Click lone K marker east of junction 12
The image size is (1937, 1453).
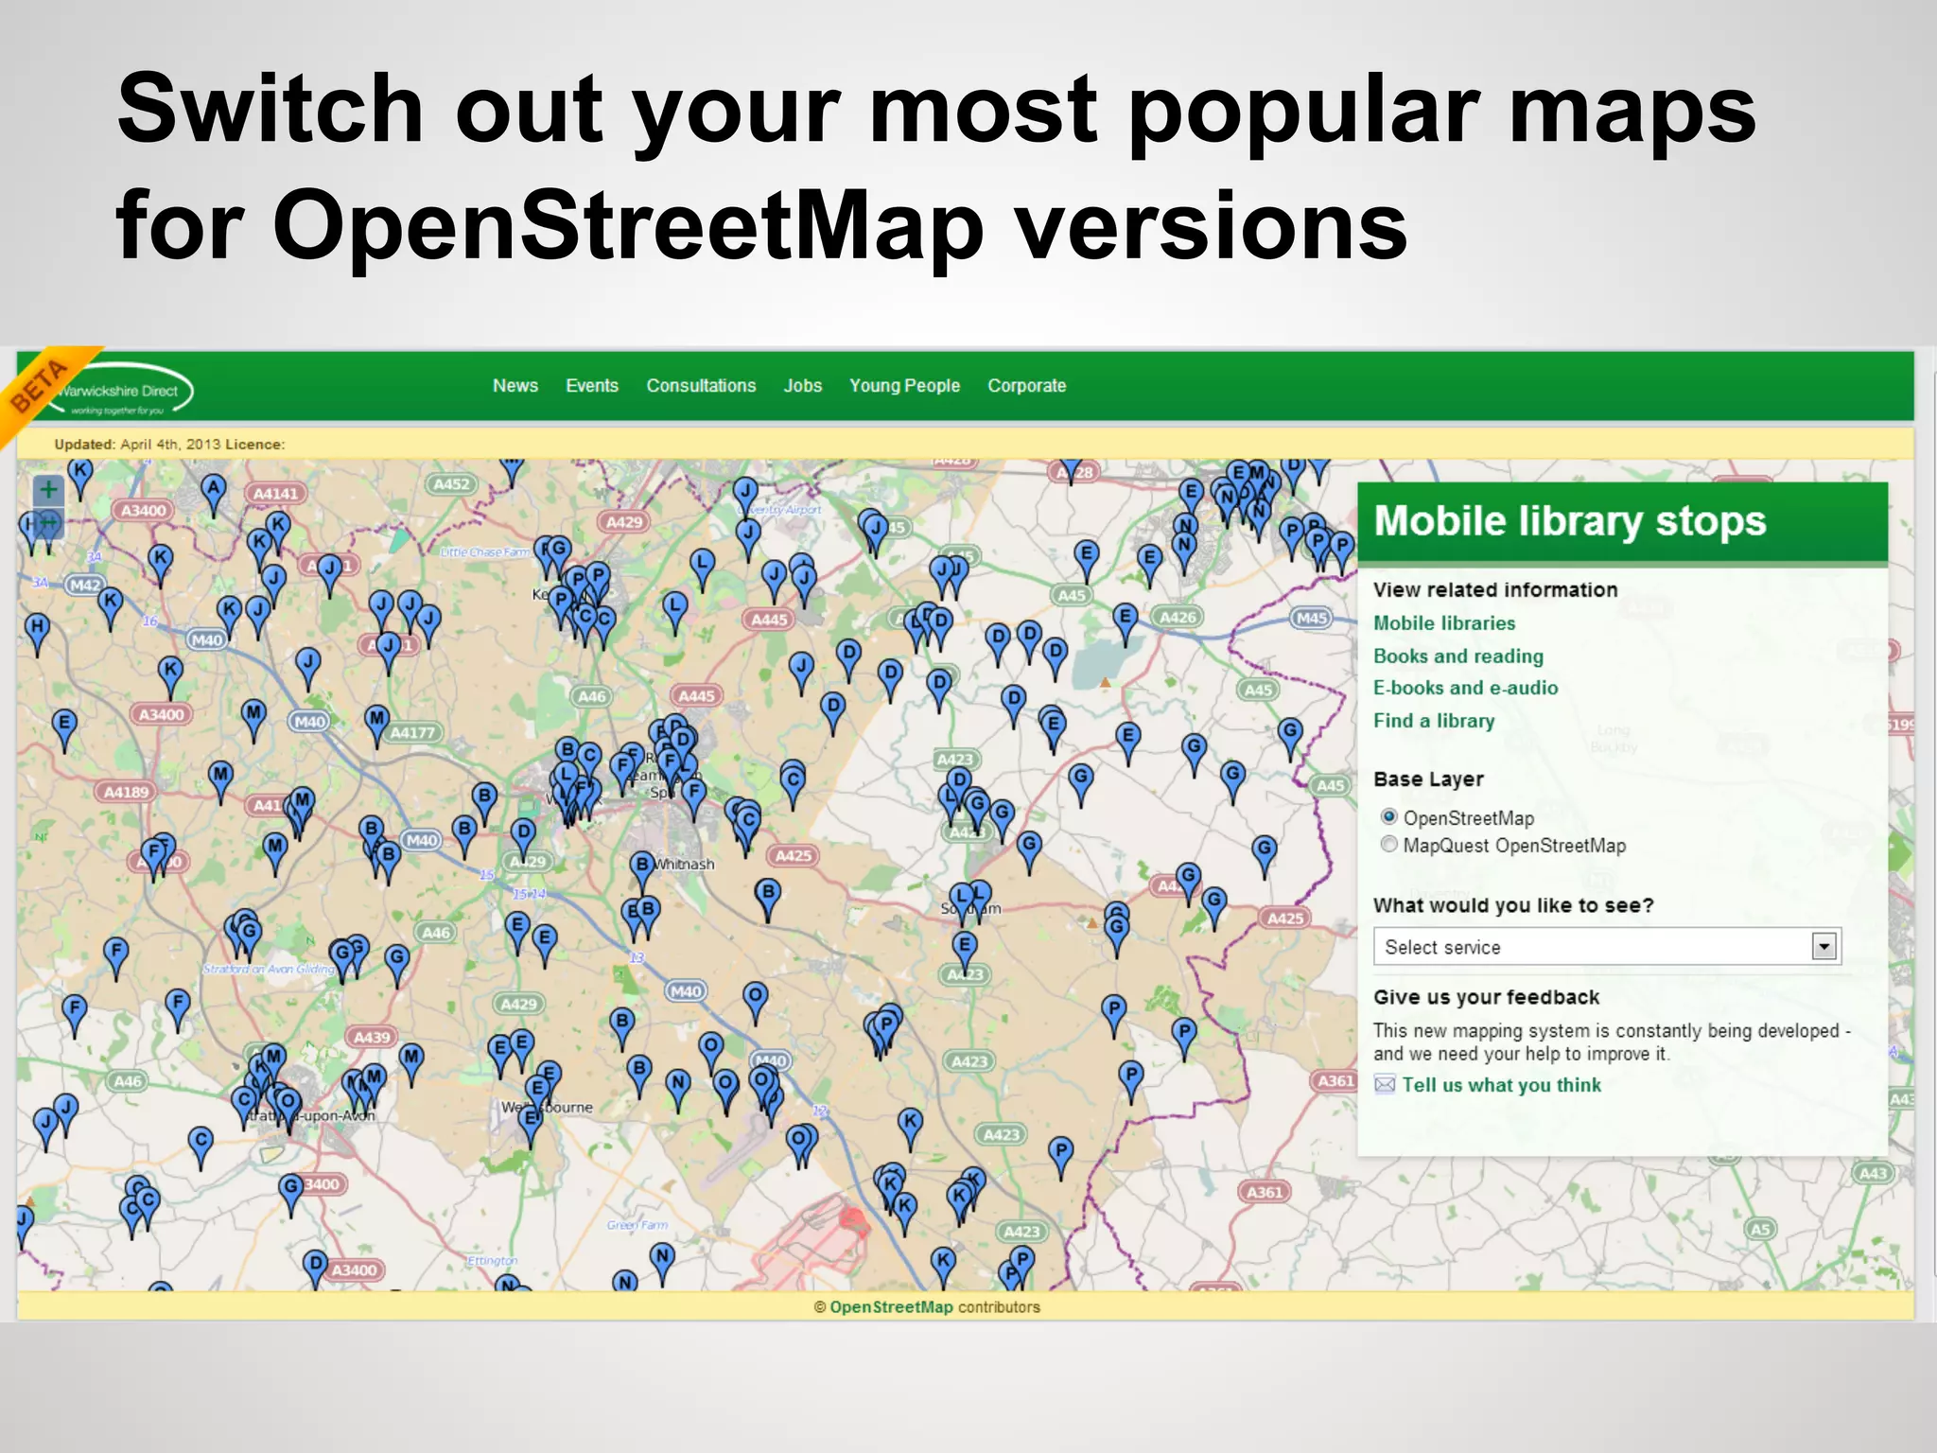point(910,1128)
